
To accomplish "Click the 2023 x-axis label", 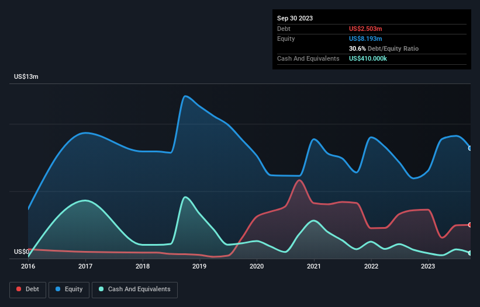I will 428,266.
